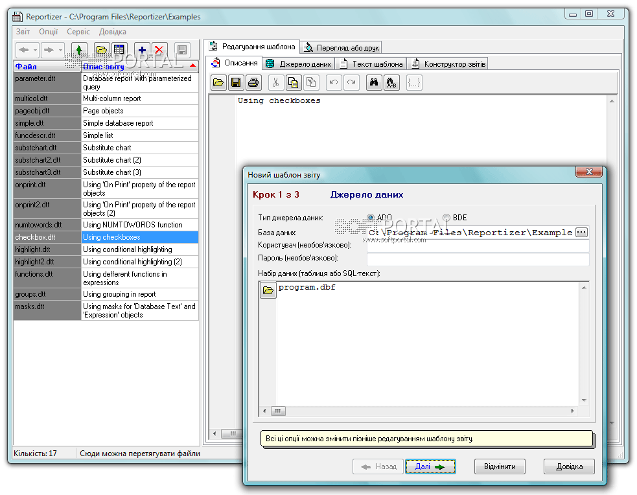Open folder icon in file panel toolbar
Viewport: 637px width, 495px height.
click(101, 50)
